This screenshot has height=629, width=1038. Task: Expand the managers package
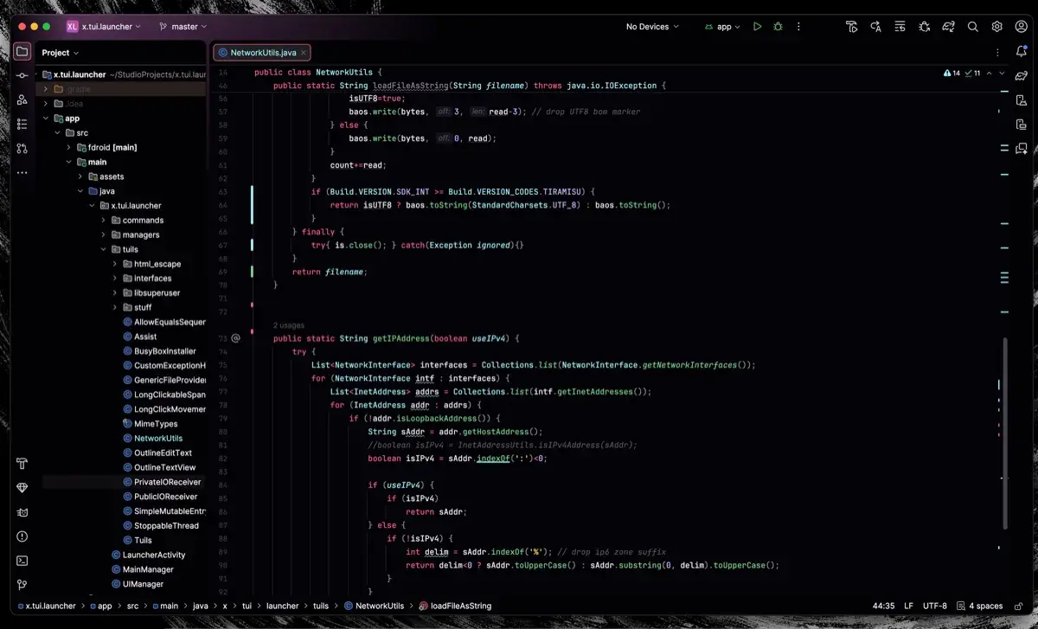(x=104, y=234)
